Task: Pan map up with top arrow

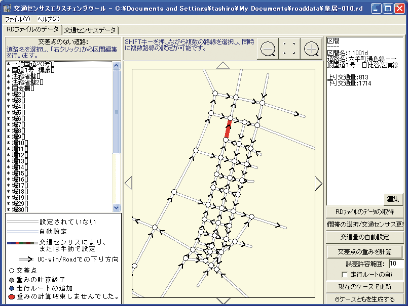Action: tap(223, 65)
